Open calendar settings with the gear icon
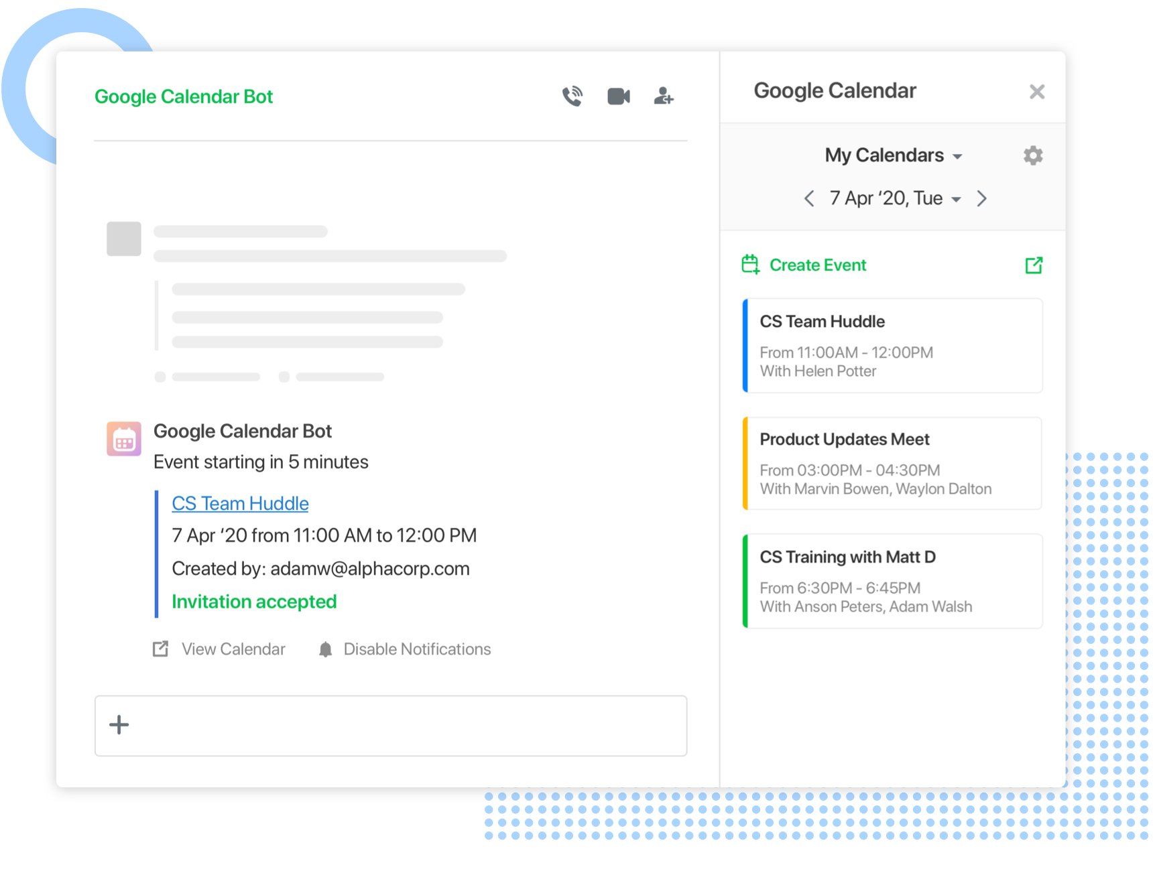The height and width of the screenshot is (871, 1153). coord(1033,155)
